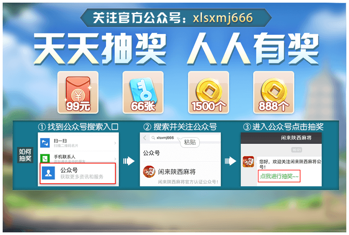This screenshot has width=349, height=235.
Task: Expand the 扫一扫 row chevron
Action: click(x=115, y=143)
